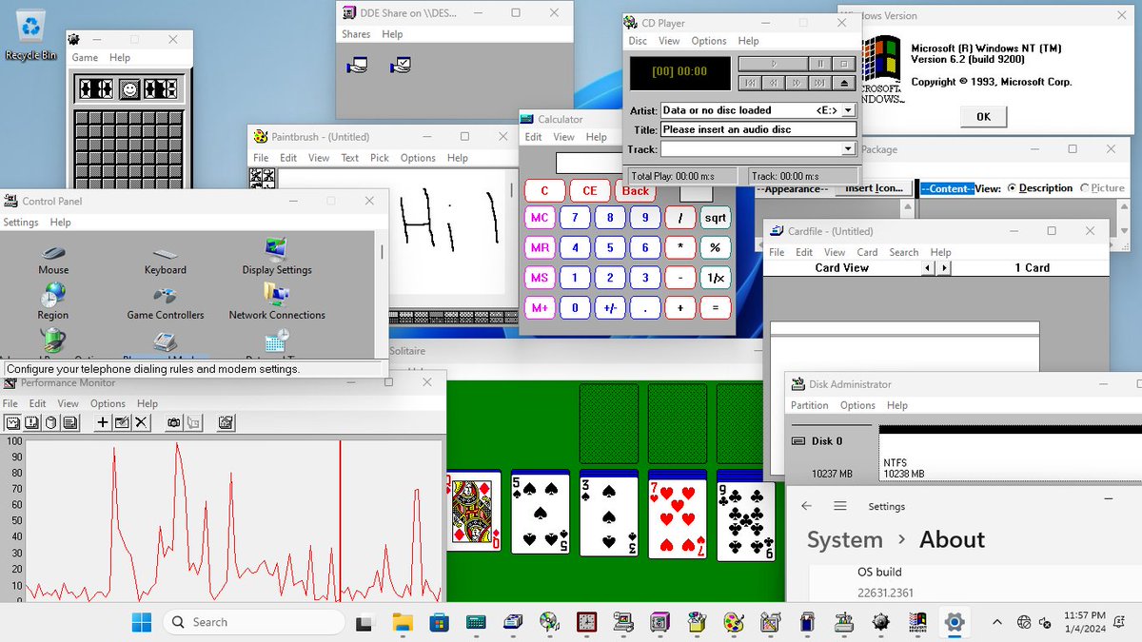Show hidden icons chevron in system tray

996,622
